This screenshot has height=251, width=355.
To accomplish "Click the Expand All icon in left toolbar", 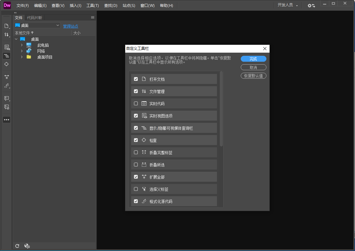I will click(7, 77).
